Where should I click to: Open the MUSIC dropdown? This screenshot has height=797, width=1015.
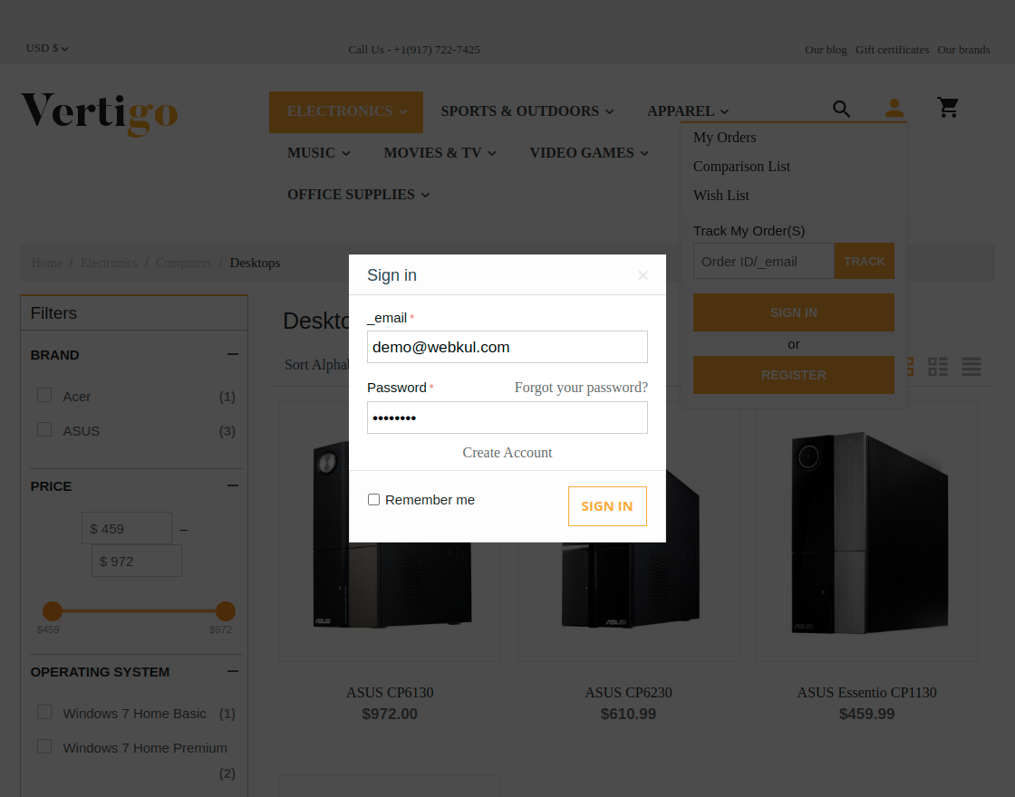[318, 152]
